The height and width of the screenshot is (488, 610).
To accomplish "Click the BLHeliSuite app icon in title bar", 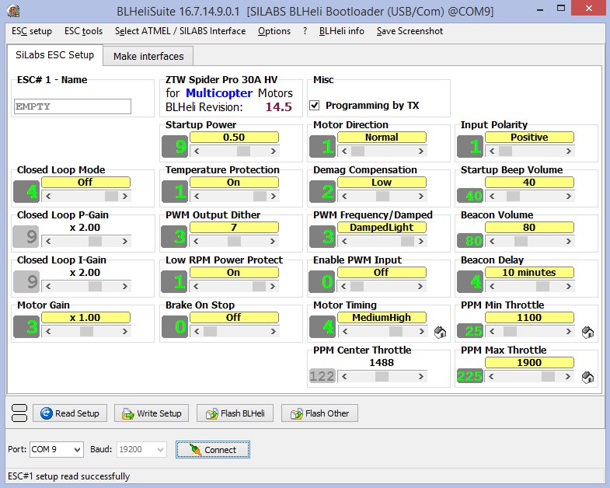I will click(x=14, y=11).
